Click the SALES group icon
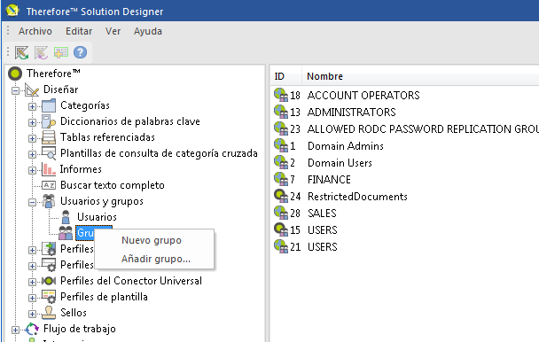539x342 pixels. (281, 213)
